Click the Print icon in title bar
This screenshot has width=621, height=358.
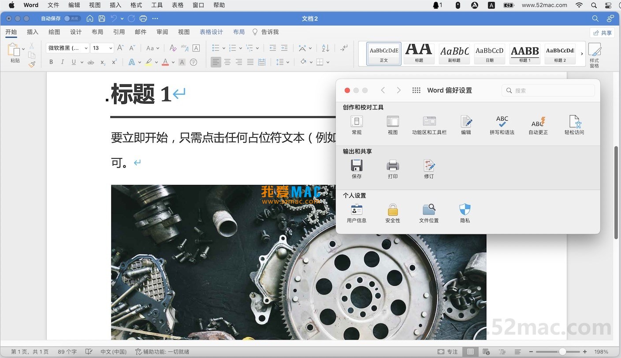(143, 19)
